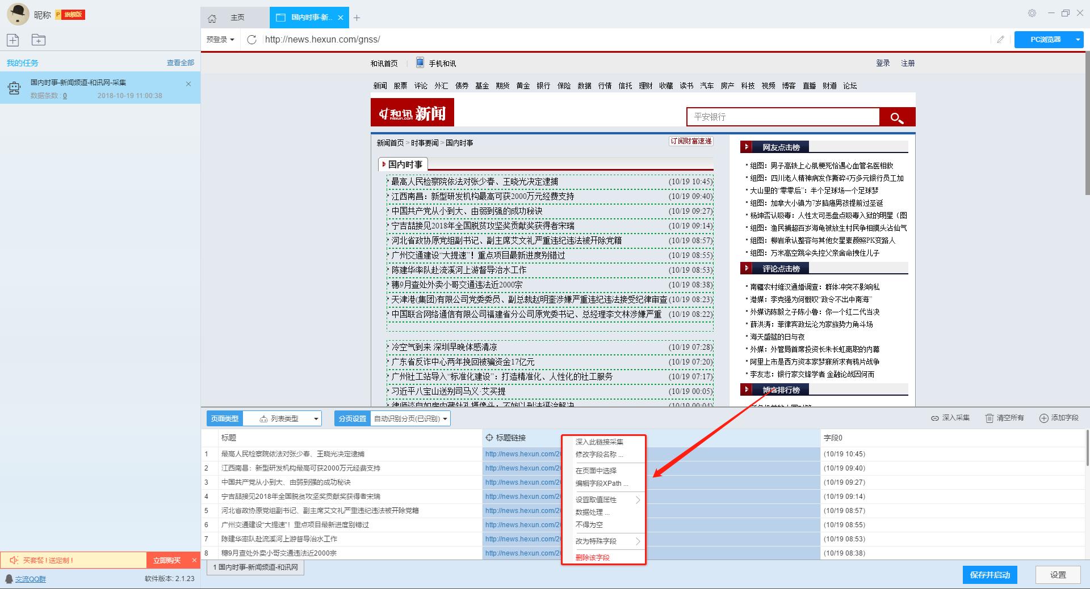
Task: Select 在页面中选择 menu entry
Action: 596,471
